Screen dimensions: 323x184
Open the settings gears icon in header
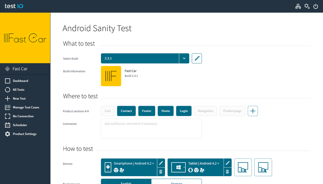[x=307, y=6]
